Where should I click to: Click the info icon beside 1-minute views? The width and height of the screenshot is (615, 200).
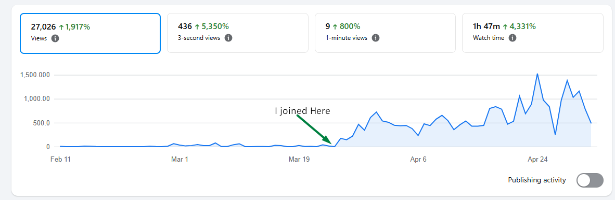coord(375,38)
